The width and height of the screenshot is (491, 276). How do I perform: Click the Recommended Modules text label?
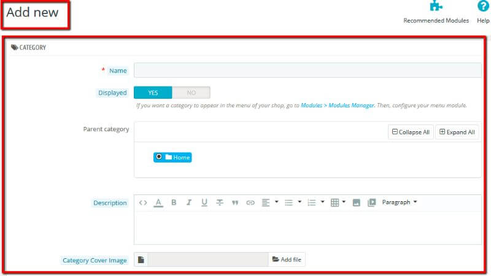[x=436, y=21]
